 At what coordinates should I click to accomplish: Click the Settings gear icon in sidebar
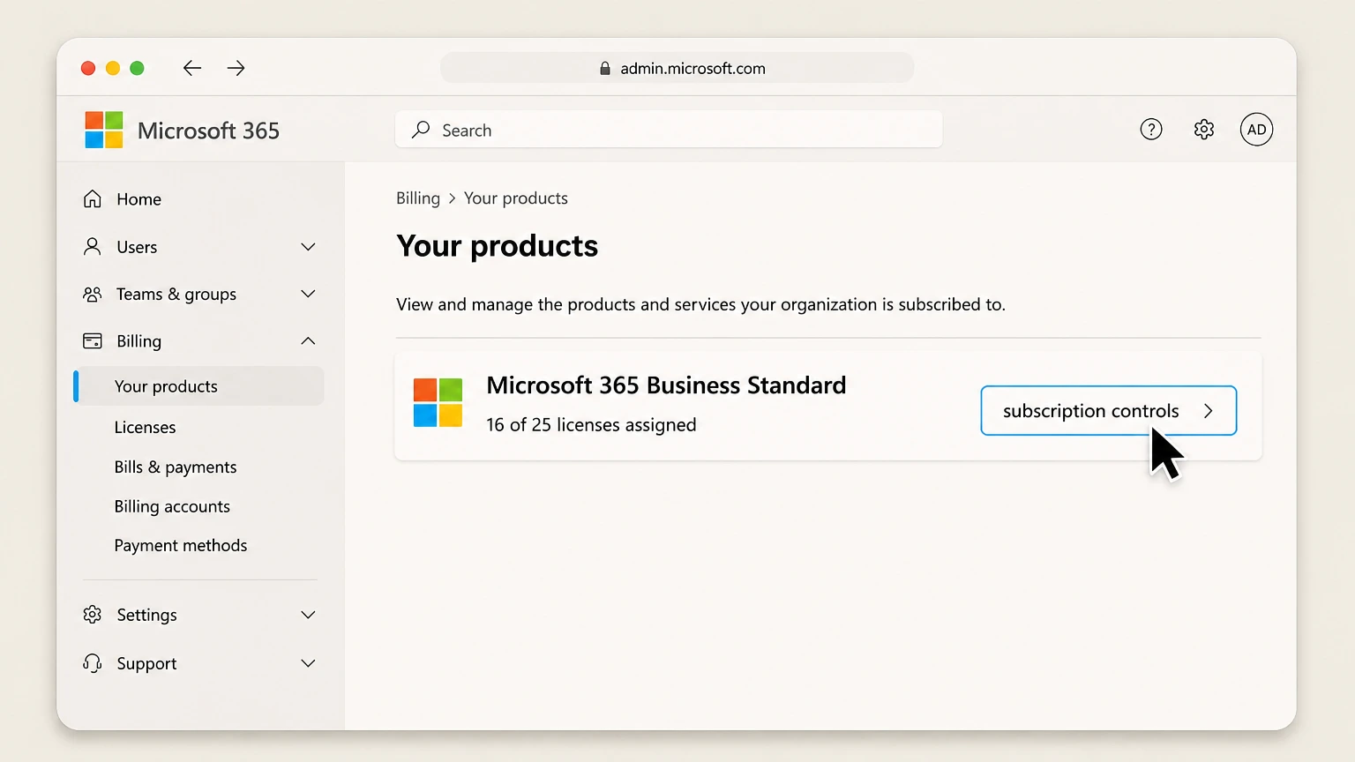93,614
